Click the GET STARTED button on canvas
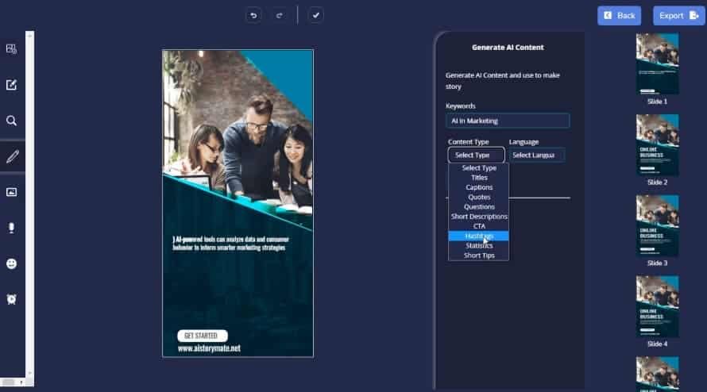Viewport: 707px width, 392px height. point(202,336)
